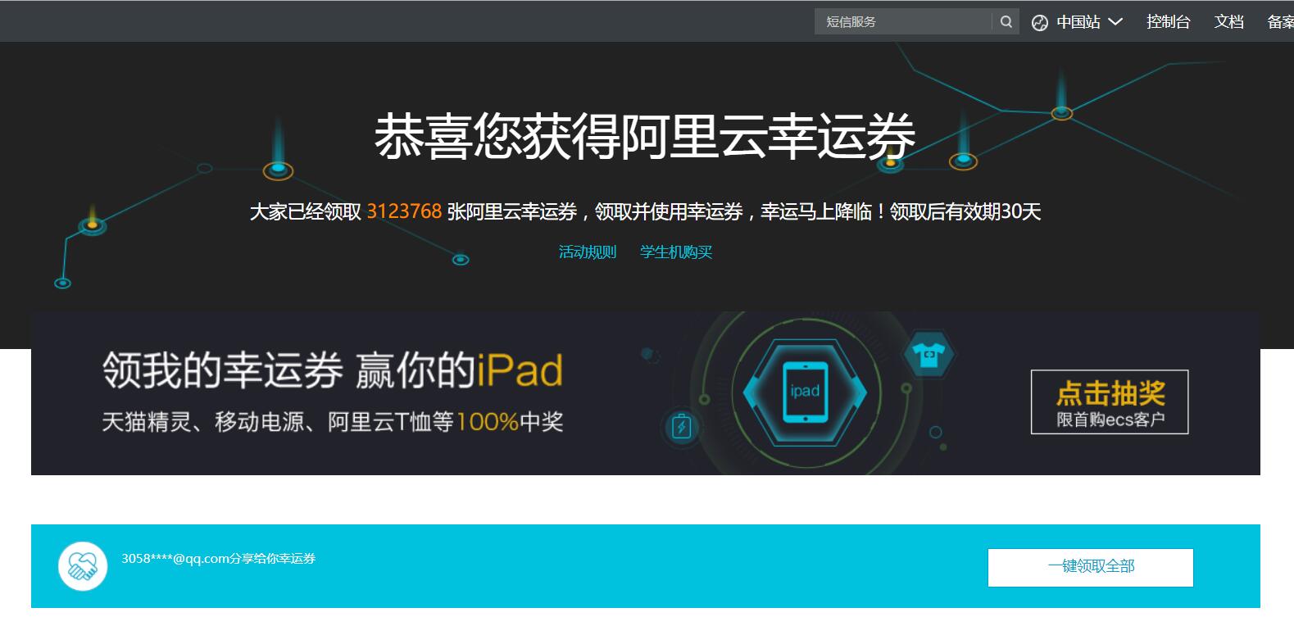Click the orange 3123768 coupon count

click(x=404, y=211)
